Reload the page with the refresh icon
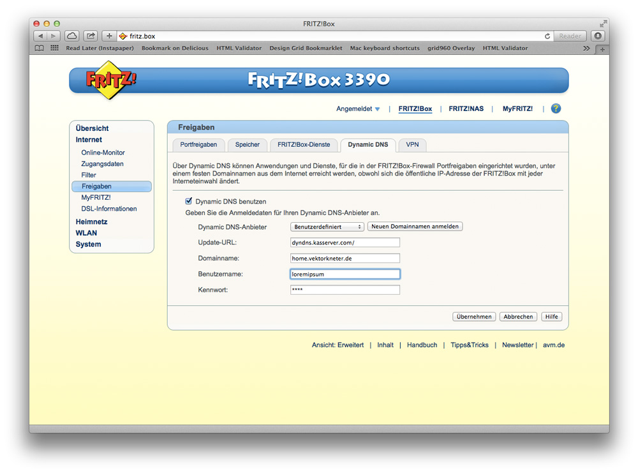This screenshot has height=473, width=638. 547,36
